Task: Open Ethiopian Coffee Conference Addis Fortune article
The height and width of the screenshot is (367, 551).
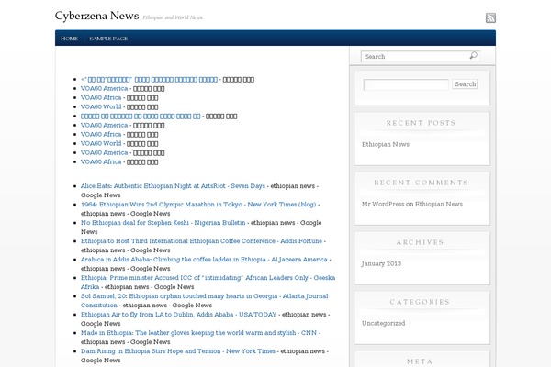Action: tap(201, 241)
